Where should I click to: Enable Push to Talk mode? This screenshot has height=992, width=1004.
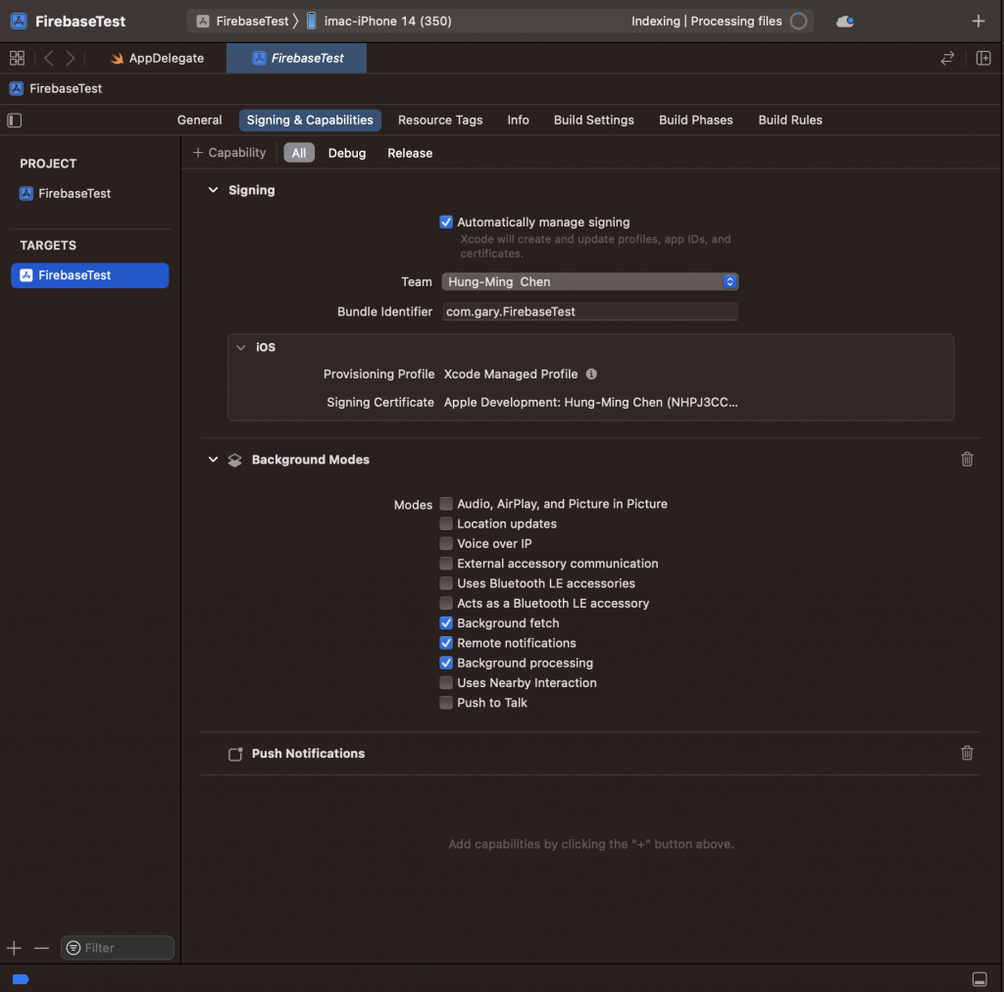pyautogui.click(x=446, y=702)
